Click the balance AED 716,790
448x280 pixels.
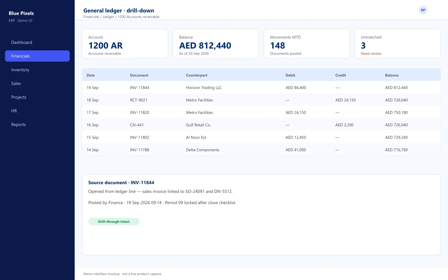pyautogui.click(x=396, y=150)
